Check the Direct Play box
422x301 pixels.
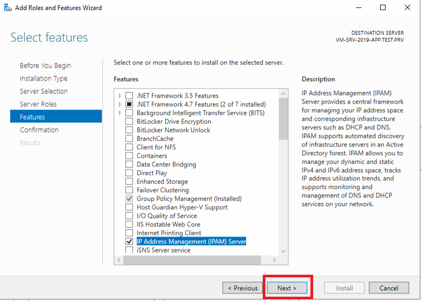pos(129,173)
